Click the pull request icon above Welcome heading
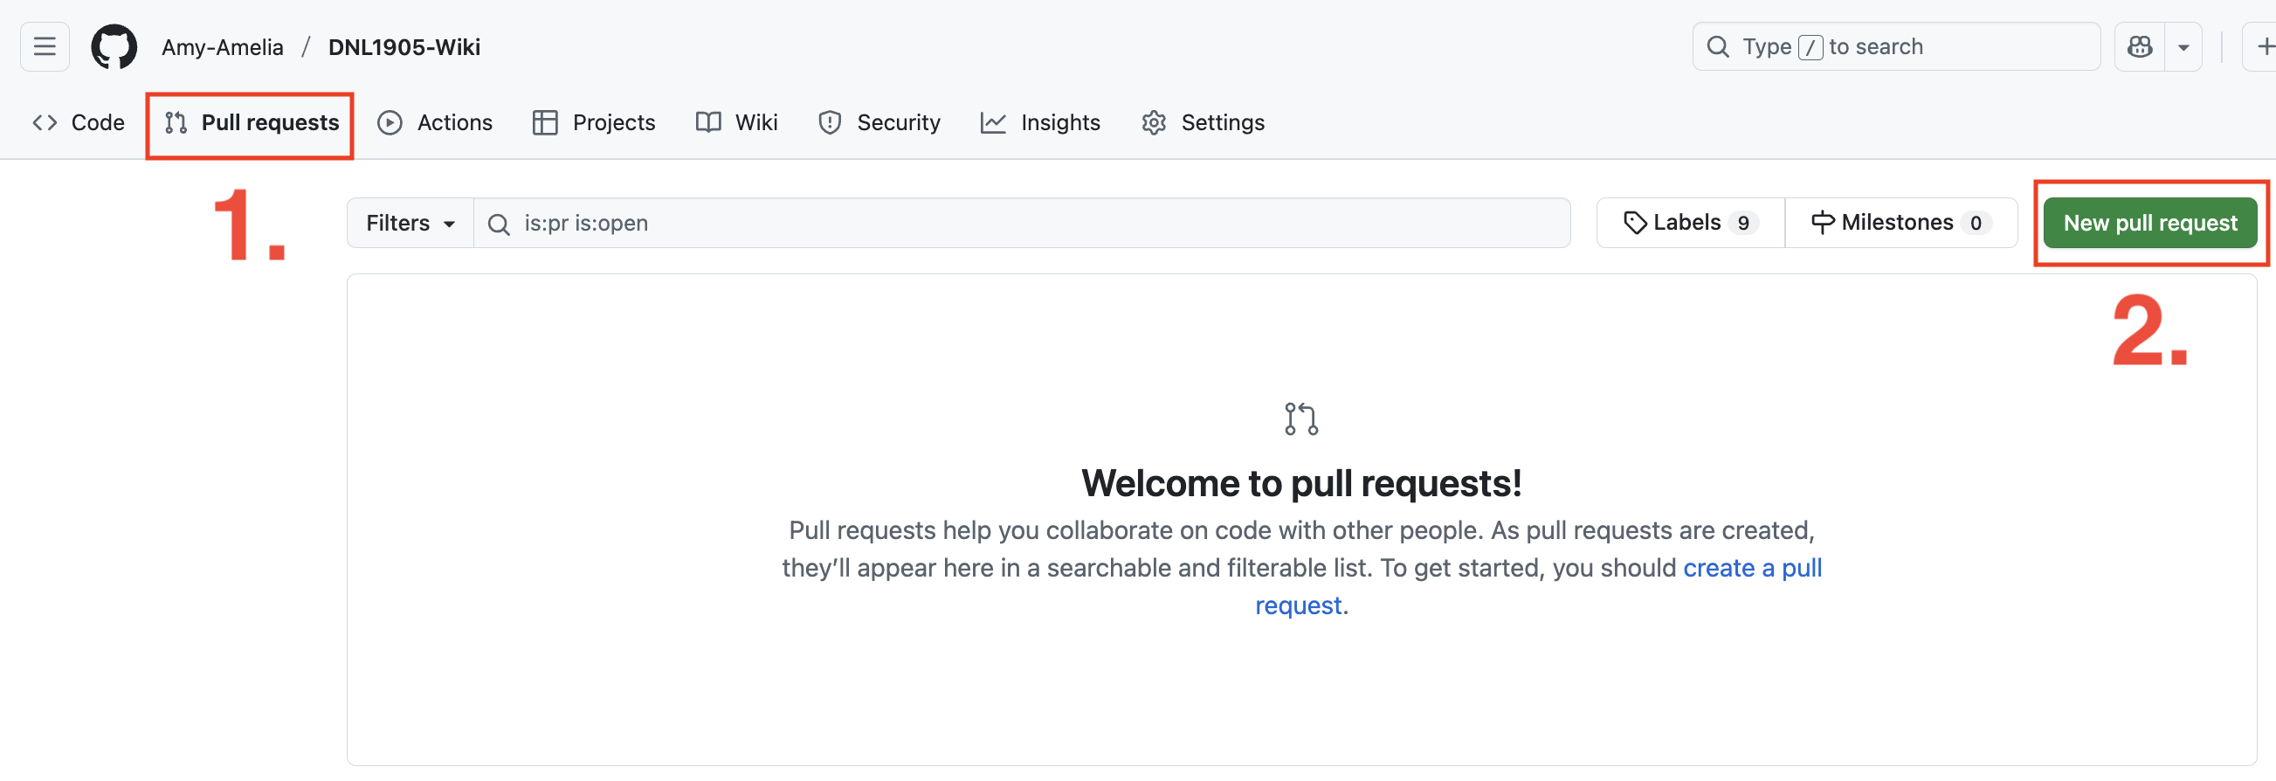Screen dimensions: 2276x781 point(1300,418)
